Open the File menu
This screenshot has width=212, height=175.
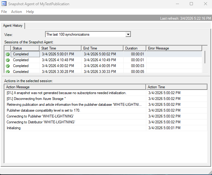(x=4, y=12)
